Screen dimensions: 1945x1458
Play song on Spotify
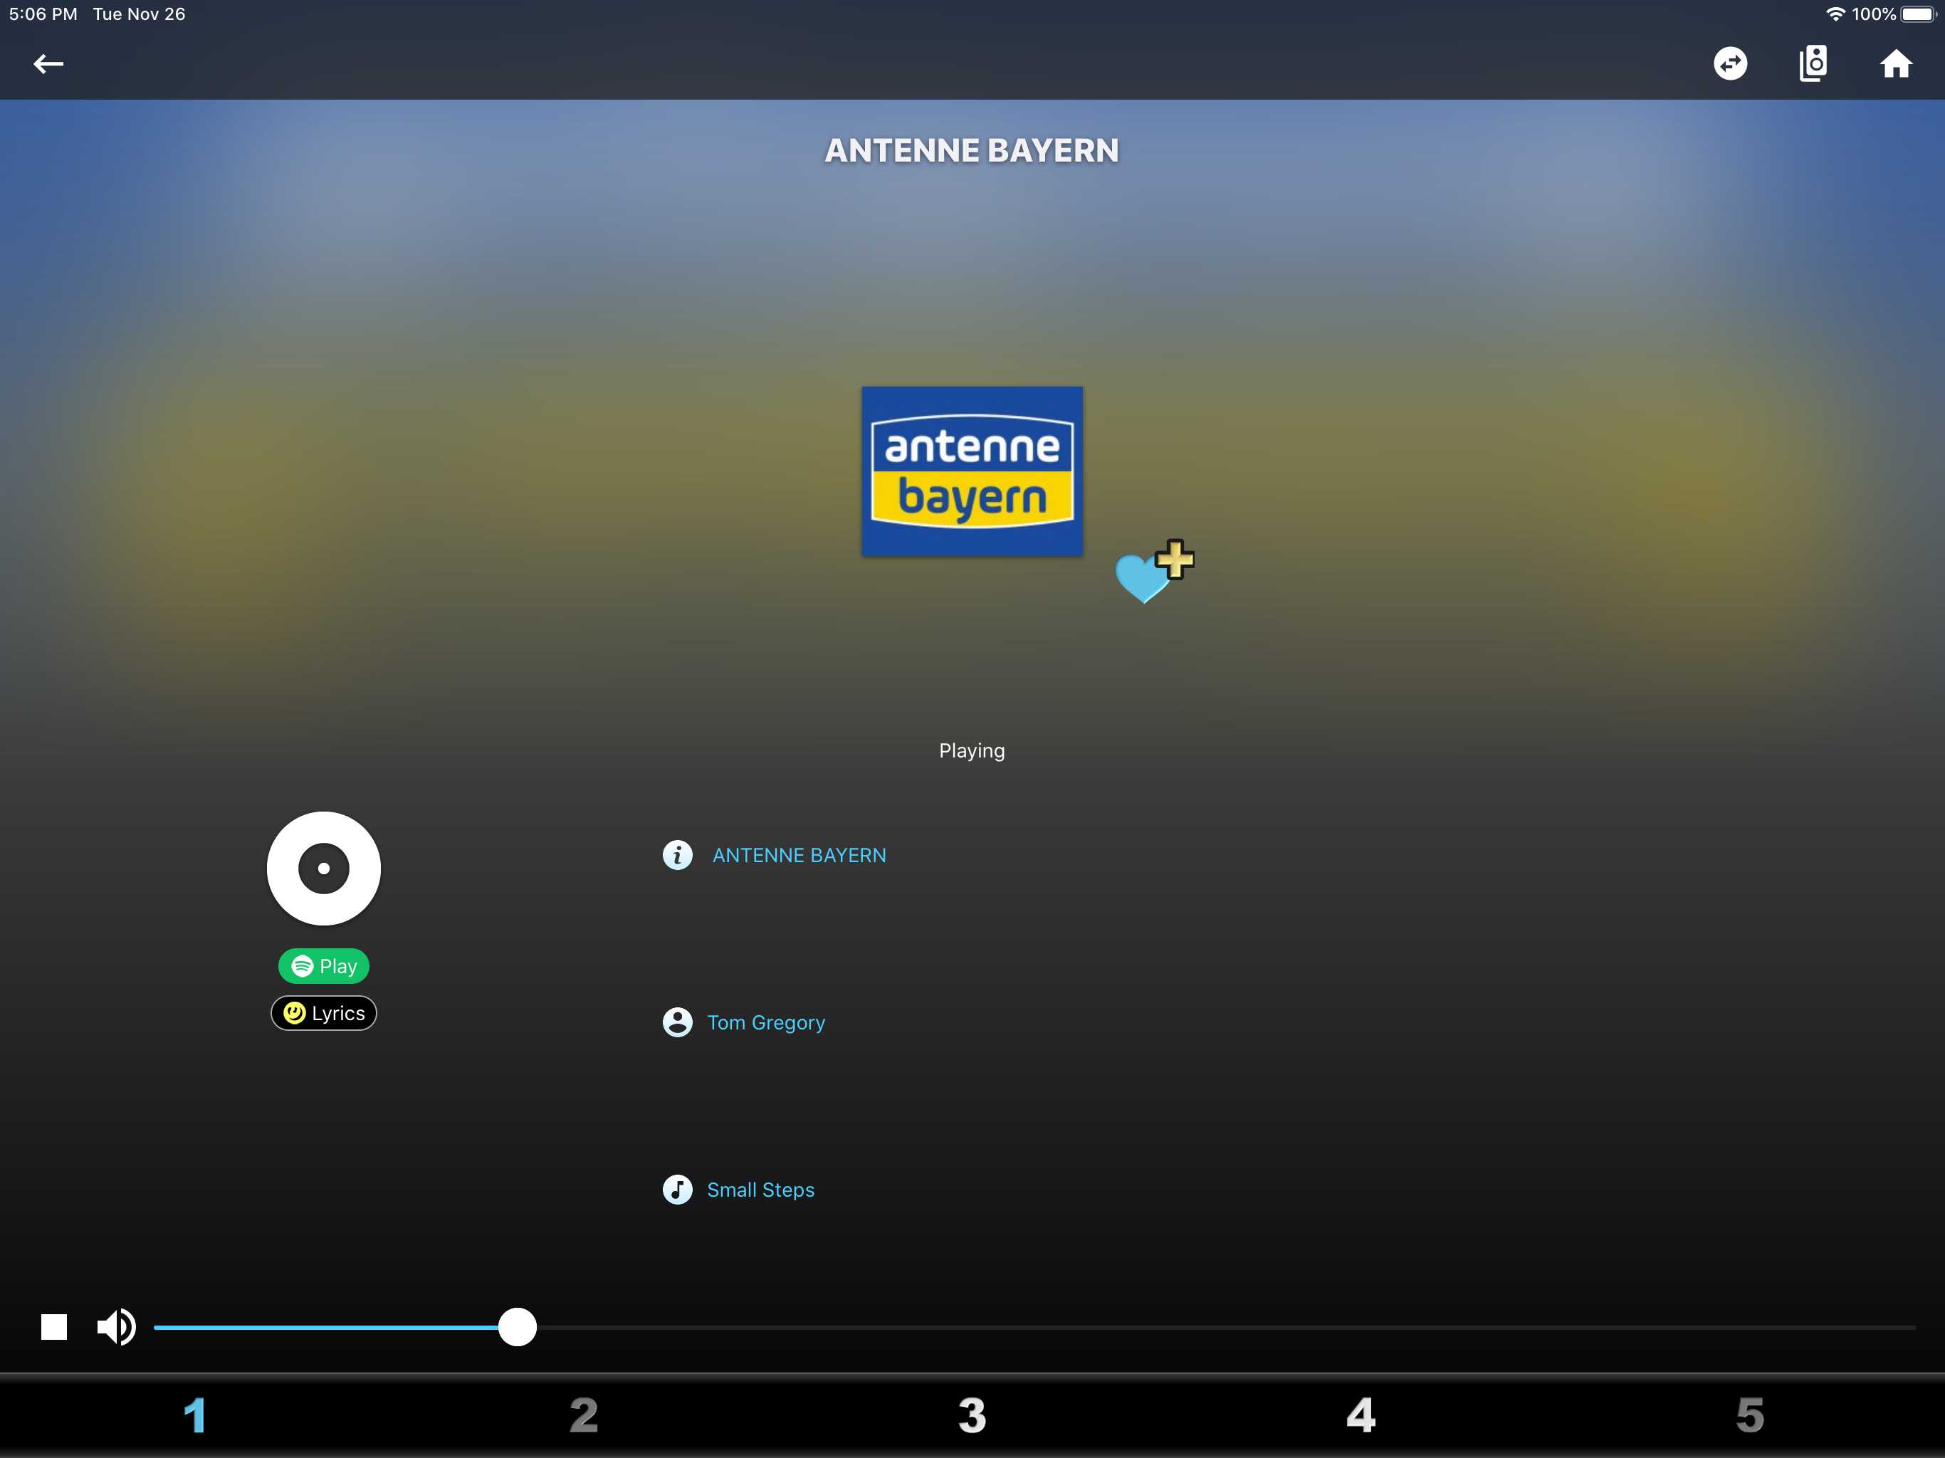pos(324,965)
